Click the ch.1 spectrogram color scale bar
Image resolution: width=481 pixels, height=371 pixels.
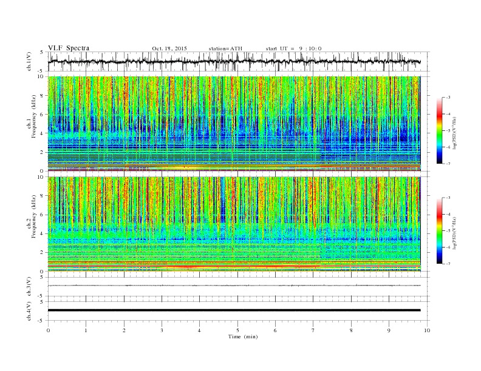click(x=439, y=130)
